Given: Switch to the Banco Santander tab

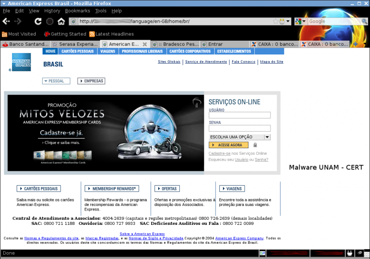Looking at the screenshot, I should click(25, 44).
